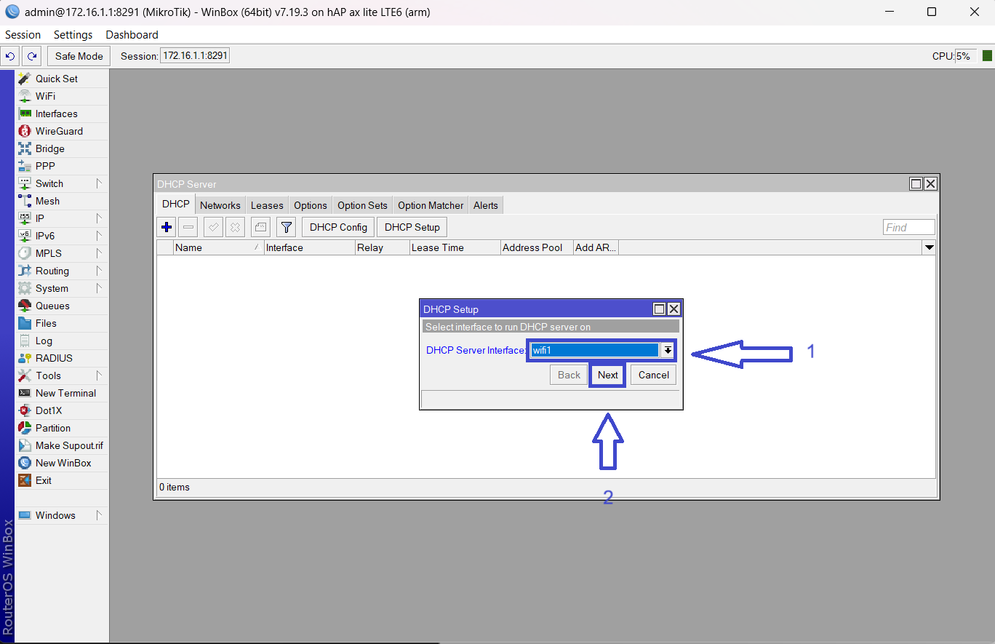Open the Settings menu

(73, 35)
